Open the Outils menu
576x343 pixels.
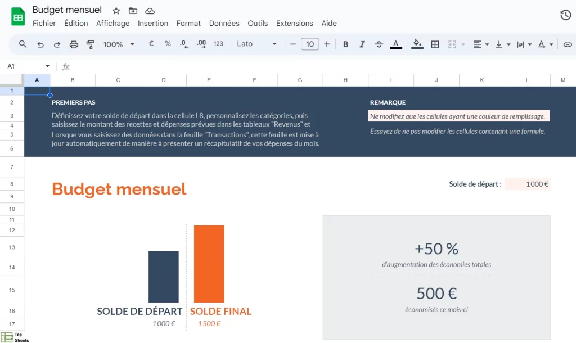click(x=258, y=23)
